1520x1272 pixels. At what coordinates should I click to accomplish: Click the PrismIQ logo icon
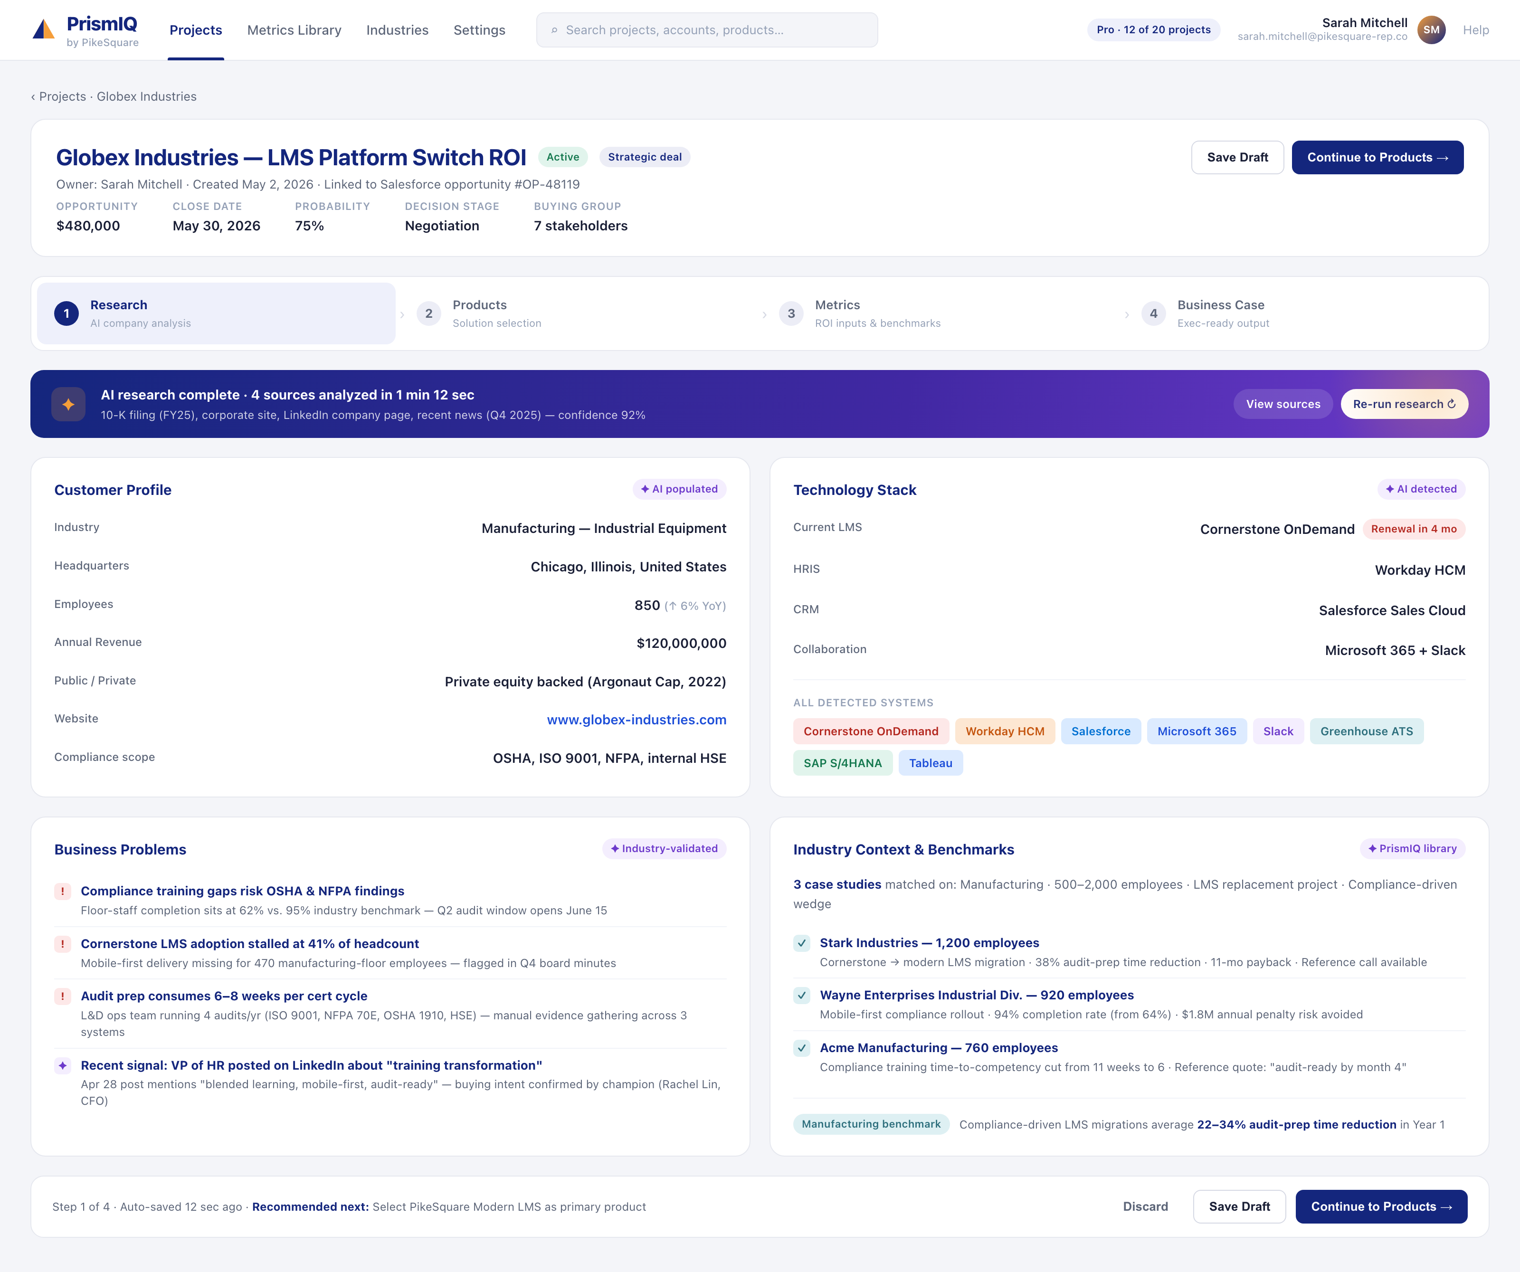pos(43,29)
